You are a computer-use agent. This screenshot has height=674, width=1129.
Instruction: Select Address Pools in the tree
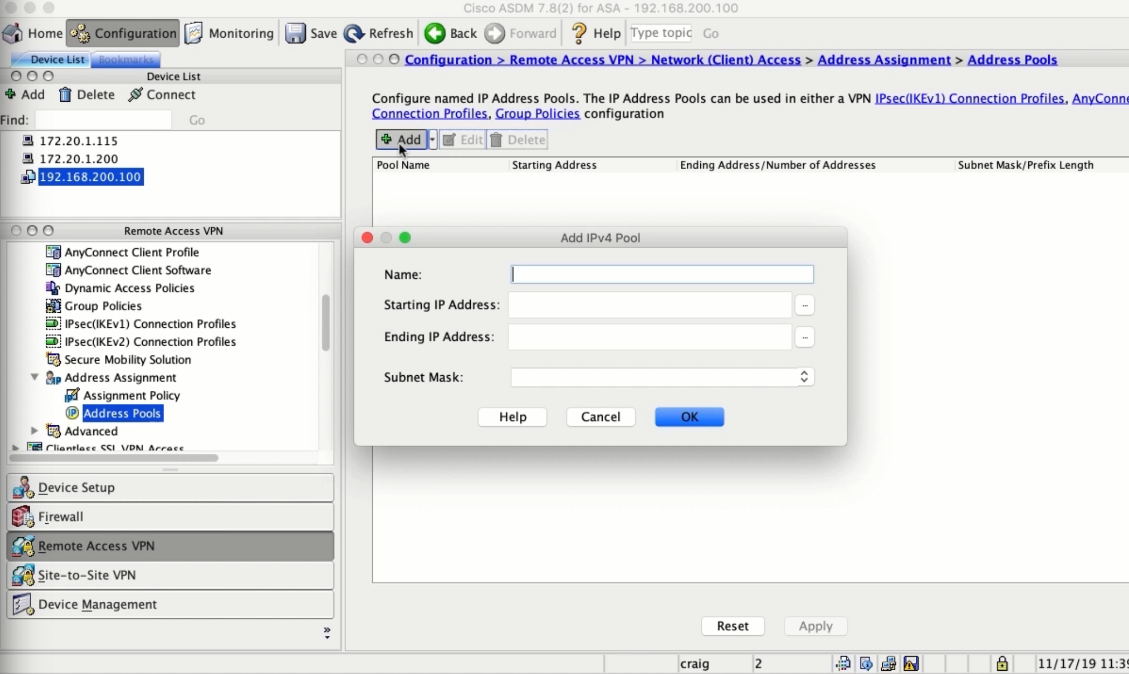point(122,413)
